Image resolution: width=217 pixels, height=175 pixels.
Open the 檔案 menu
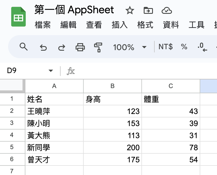(43, 25)
